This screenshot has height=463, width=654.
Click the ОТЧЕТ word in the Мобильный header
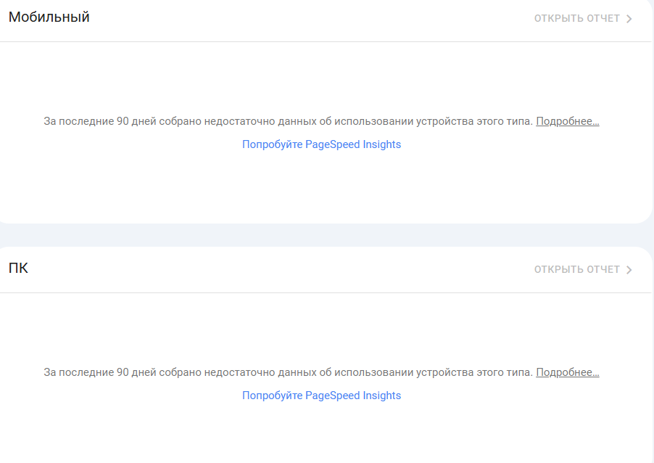click(603, 18)
